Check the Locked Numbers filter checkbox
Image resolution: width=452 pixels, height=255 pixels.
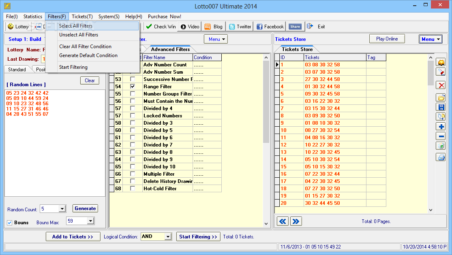click(133, 115)
